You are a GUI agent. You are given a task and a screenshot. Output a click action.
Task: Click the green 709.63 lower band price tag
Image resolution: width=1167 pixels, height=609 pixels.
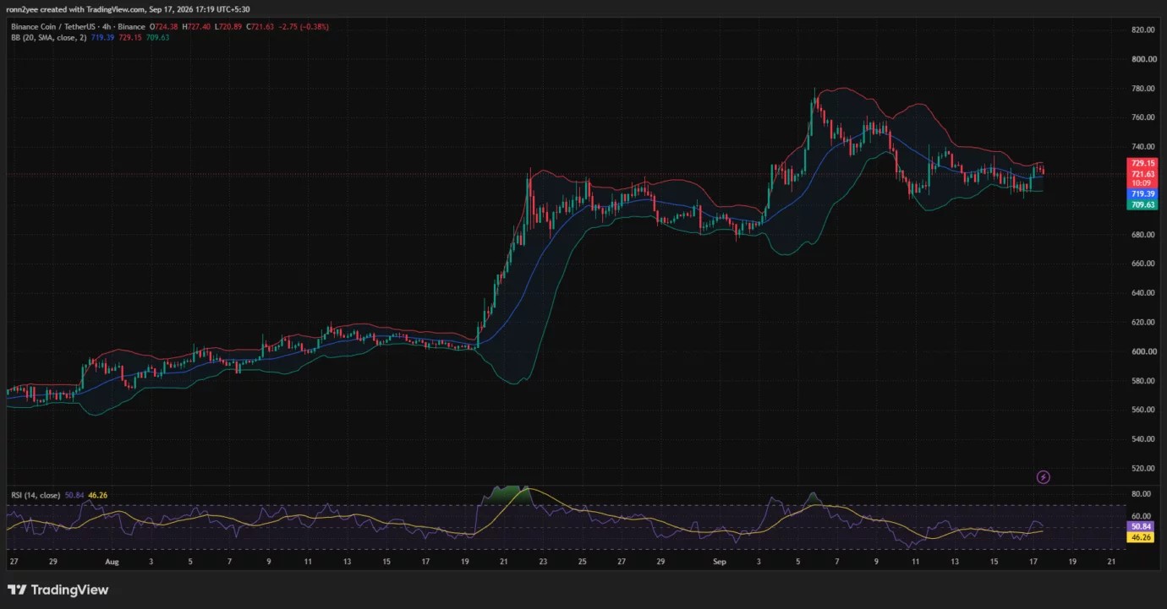(1143, 204)
